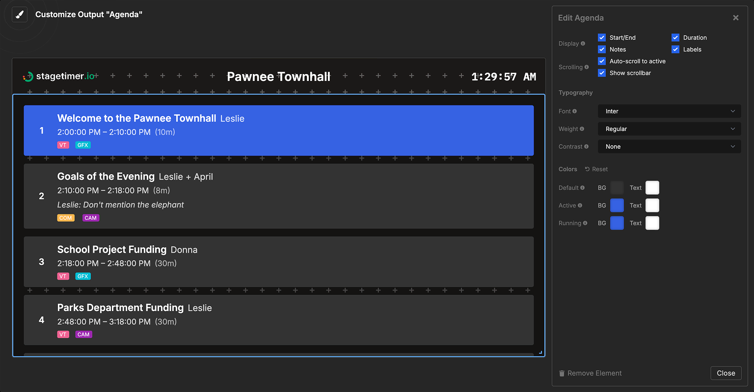Screen dimensions: 754x392
Task: Click Reset to restore default colors
Action: (x=596, y=169)
